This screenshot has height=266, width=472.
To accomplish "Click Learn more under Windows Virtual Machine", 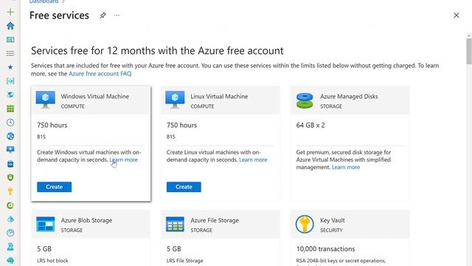I will click(123, 160).
